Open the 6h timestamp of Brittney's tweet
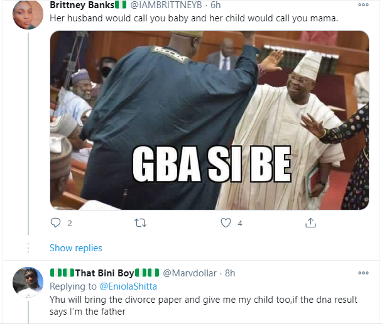Viewport: 382px width, 326px height. pos(215,5)
